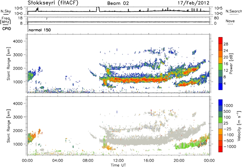
Task: Click the "500" velocity colorbar value
Action: 227,112
